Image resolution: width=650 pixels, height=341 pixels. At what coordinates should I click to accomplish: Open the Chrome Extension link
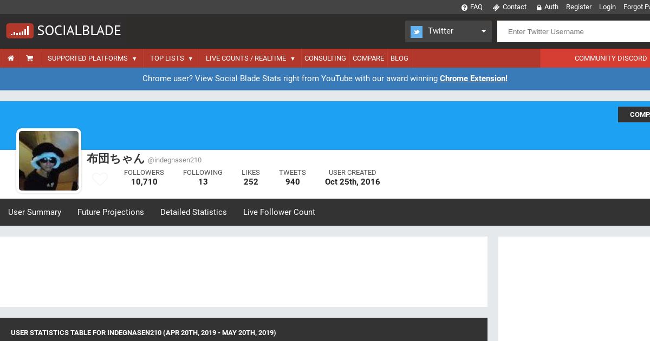click(473, 78)
